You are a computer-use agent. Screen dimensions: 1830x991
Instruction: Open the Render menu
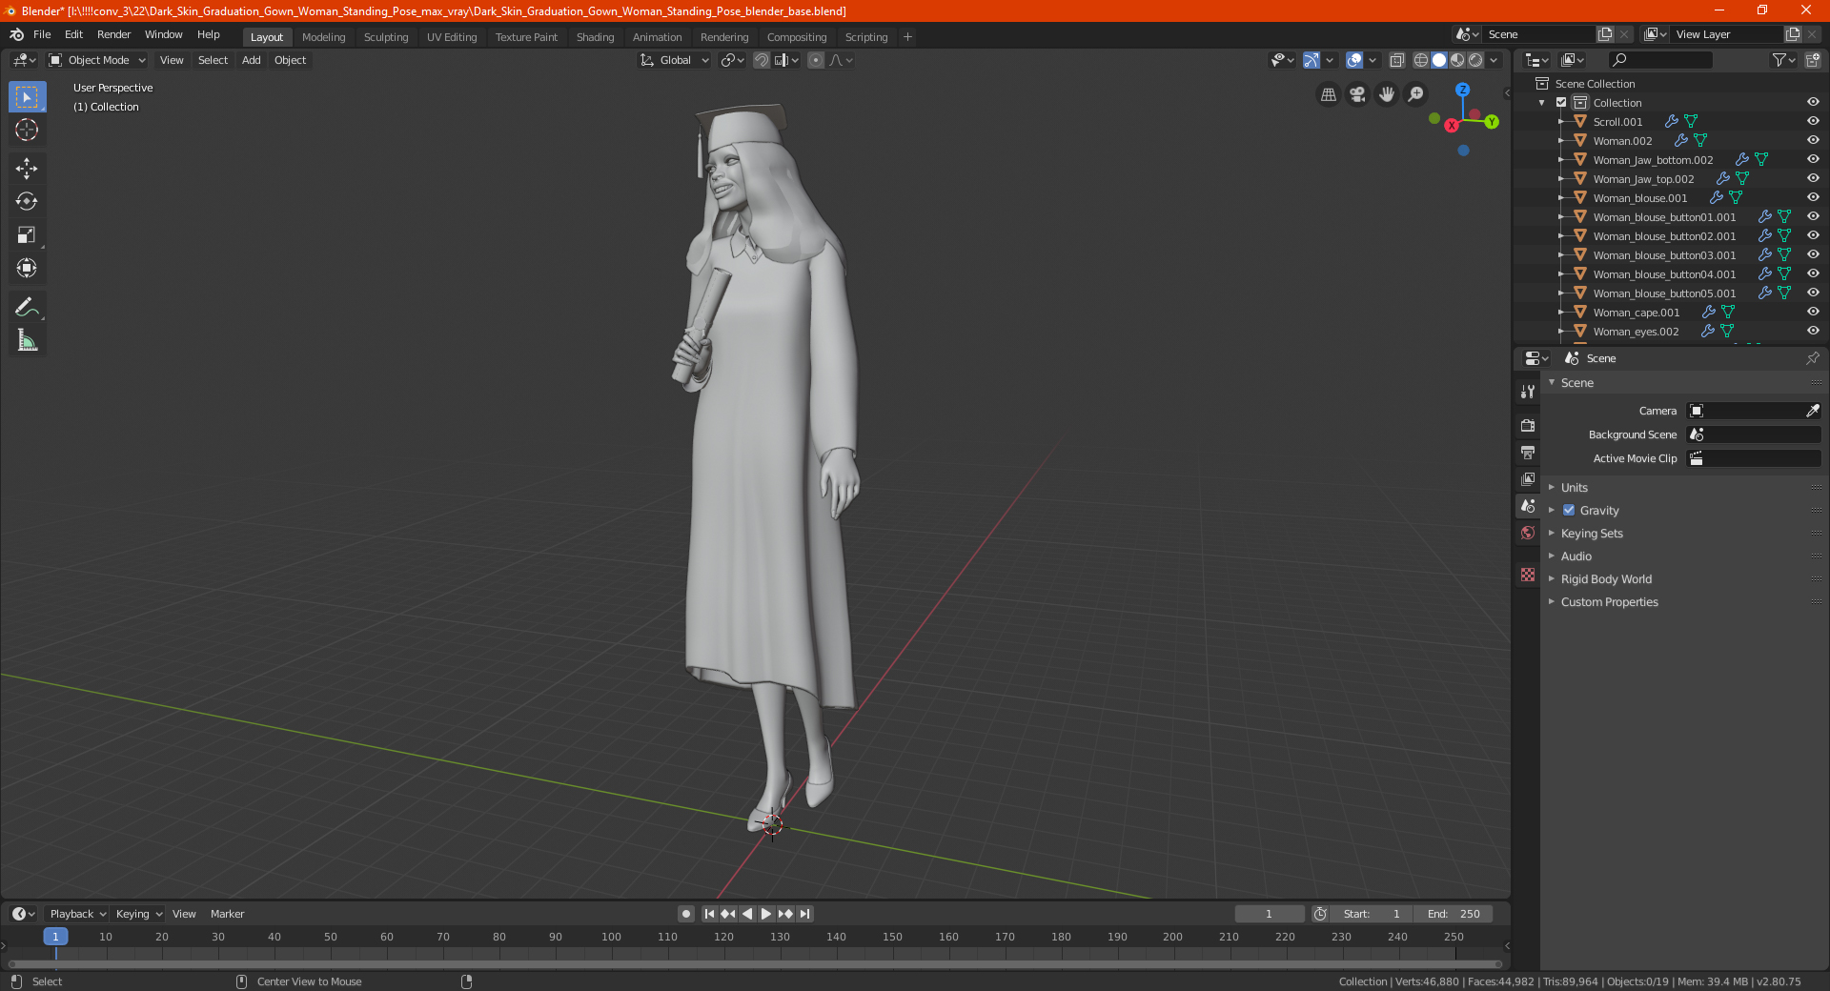113,34
